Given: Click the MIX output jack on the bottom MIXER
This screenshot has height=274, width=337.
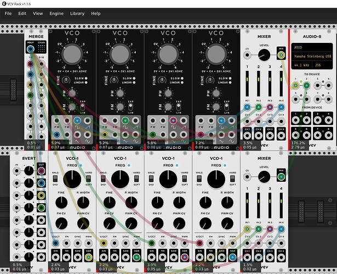Looking at the screenshot, I should pyautogui.click(x=281, y=177).
